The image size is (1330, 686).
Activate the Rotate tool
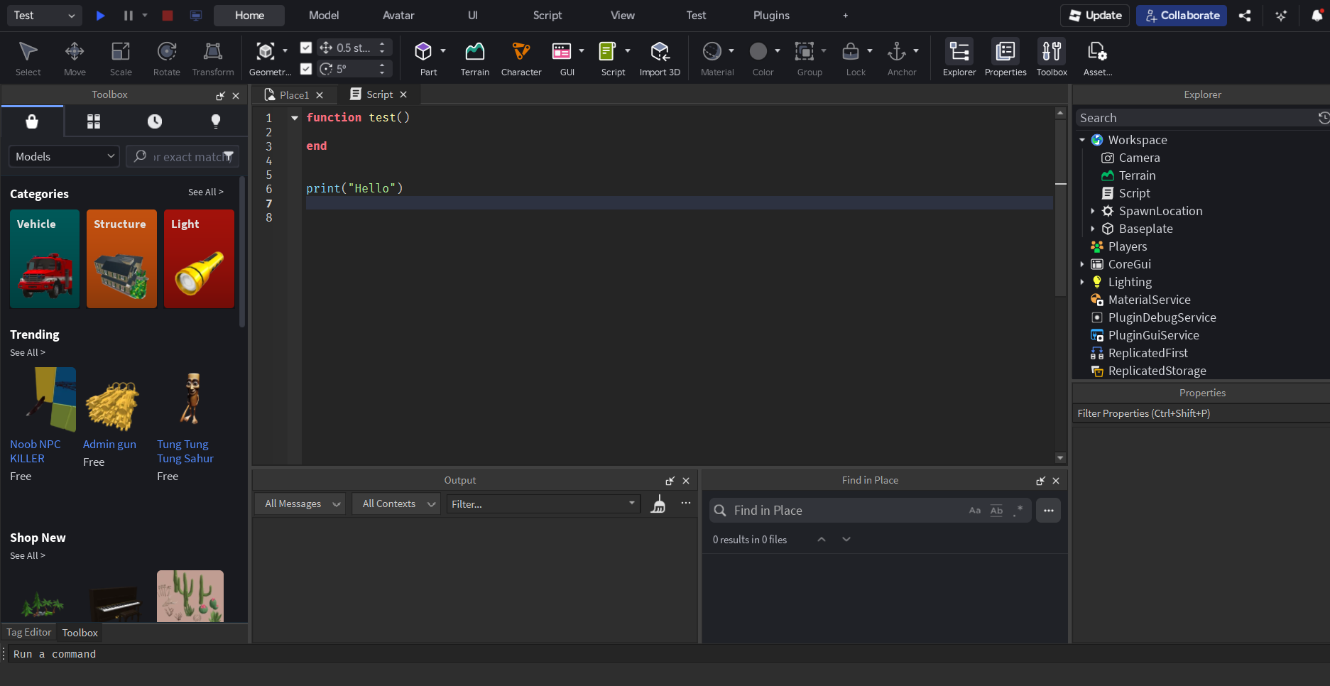pyautogui.click(x=166, y=57)
